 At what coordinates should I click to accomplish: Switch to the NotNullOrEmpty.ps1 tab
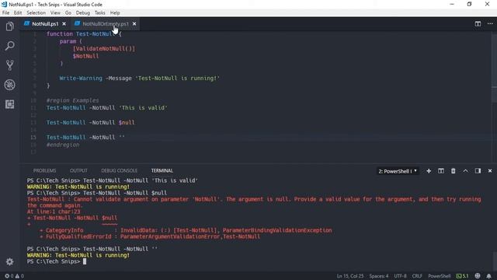106,24
